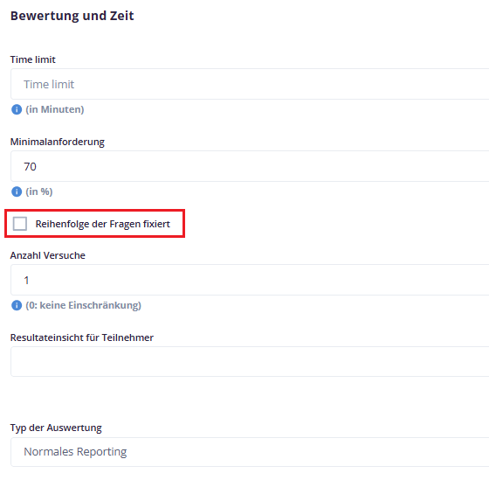Click the (0: keine Einschränkung) hint text
489x487 pixels.
click(83, 305)
